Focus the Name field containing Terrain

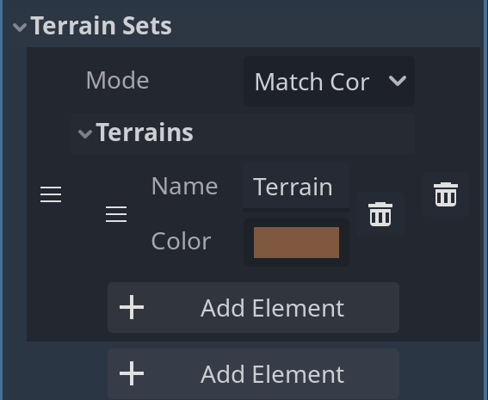click(296, 187)
